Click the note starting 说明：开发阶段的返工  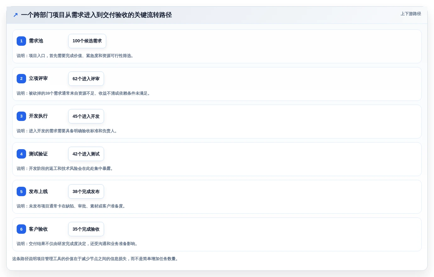click(x=66, y=169)
